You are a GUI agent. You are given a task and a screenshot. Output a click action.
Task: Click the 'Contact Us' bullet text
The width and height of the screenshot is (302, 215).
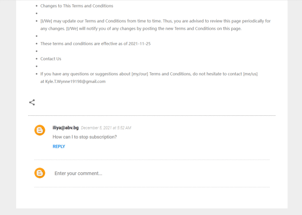tap(51, 59)
